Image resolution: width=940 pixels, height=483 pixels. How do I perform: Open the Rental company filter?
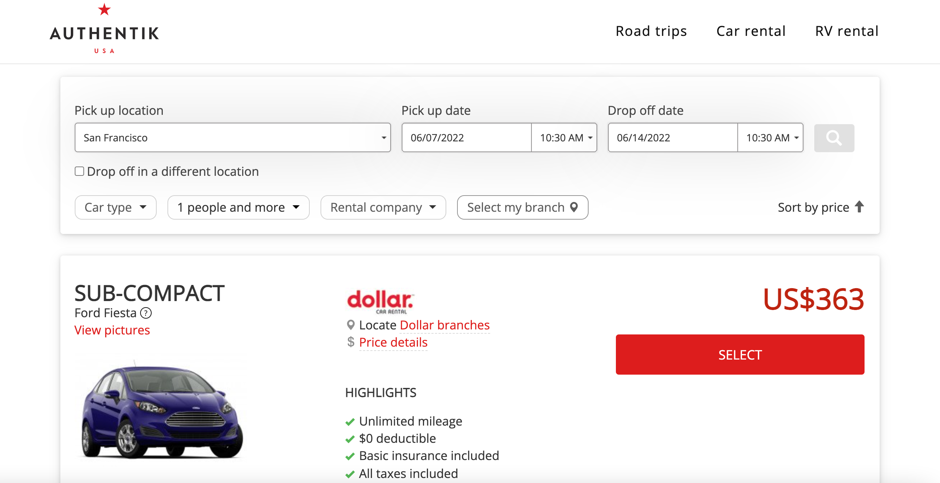[383, 207]
